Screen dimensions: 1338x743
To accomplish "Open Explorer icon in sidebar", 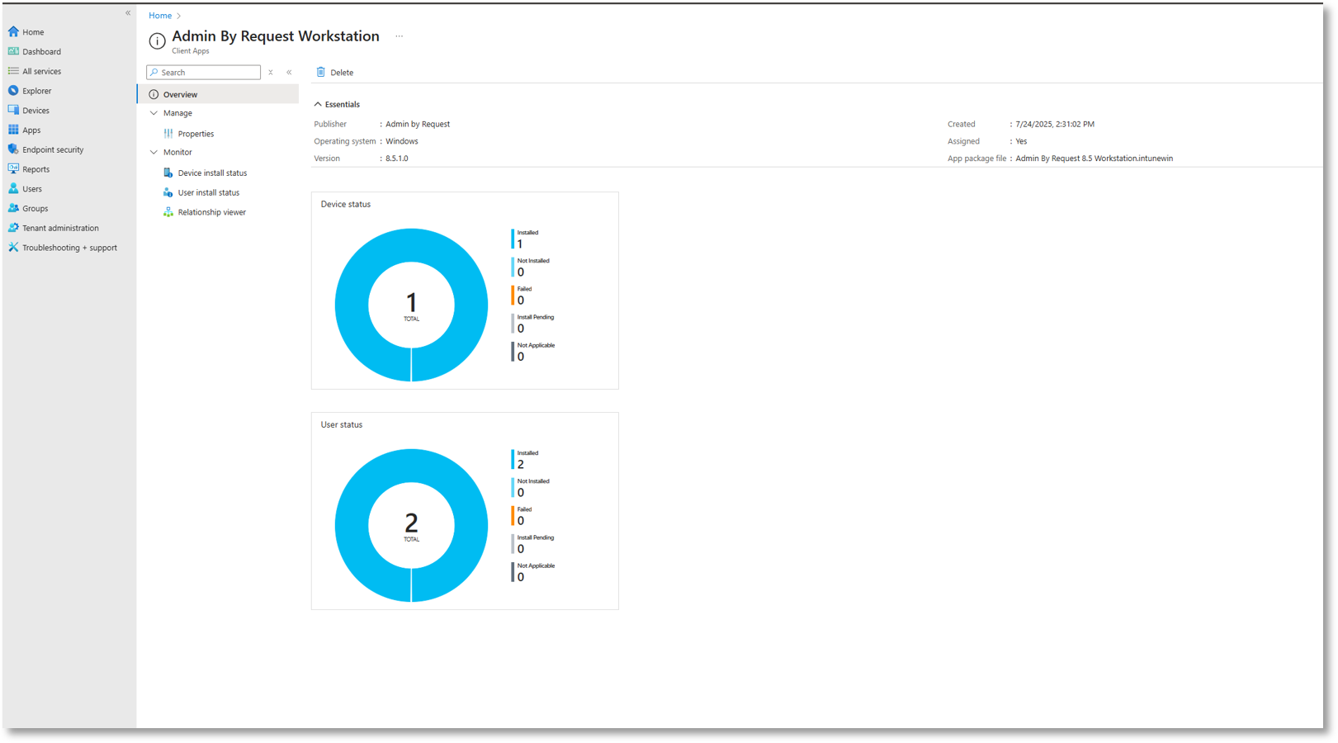I will click(x=13, y=91).
